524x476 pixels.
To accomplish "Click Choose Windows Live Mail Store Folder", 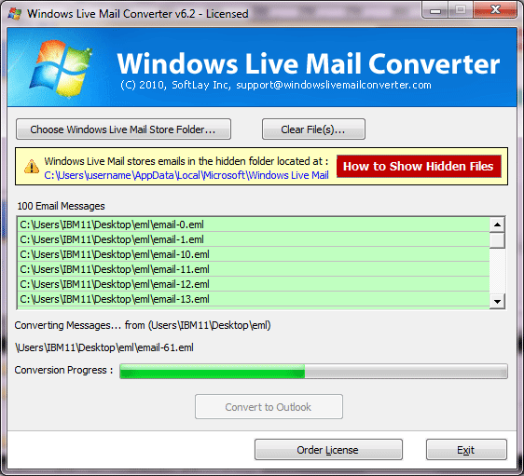I will click(x=123, y=129).
